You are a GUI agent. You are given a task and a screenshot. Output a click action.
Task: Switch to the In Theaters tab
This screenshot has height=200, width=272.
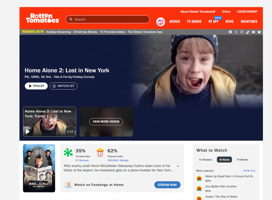206,160
